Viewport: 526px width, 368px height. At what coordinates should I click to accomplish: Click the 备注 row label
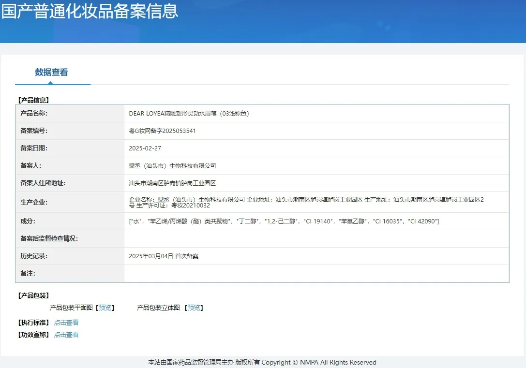click(x=28, y=274)
